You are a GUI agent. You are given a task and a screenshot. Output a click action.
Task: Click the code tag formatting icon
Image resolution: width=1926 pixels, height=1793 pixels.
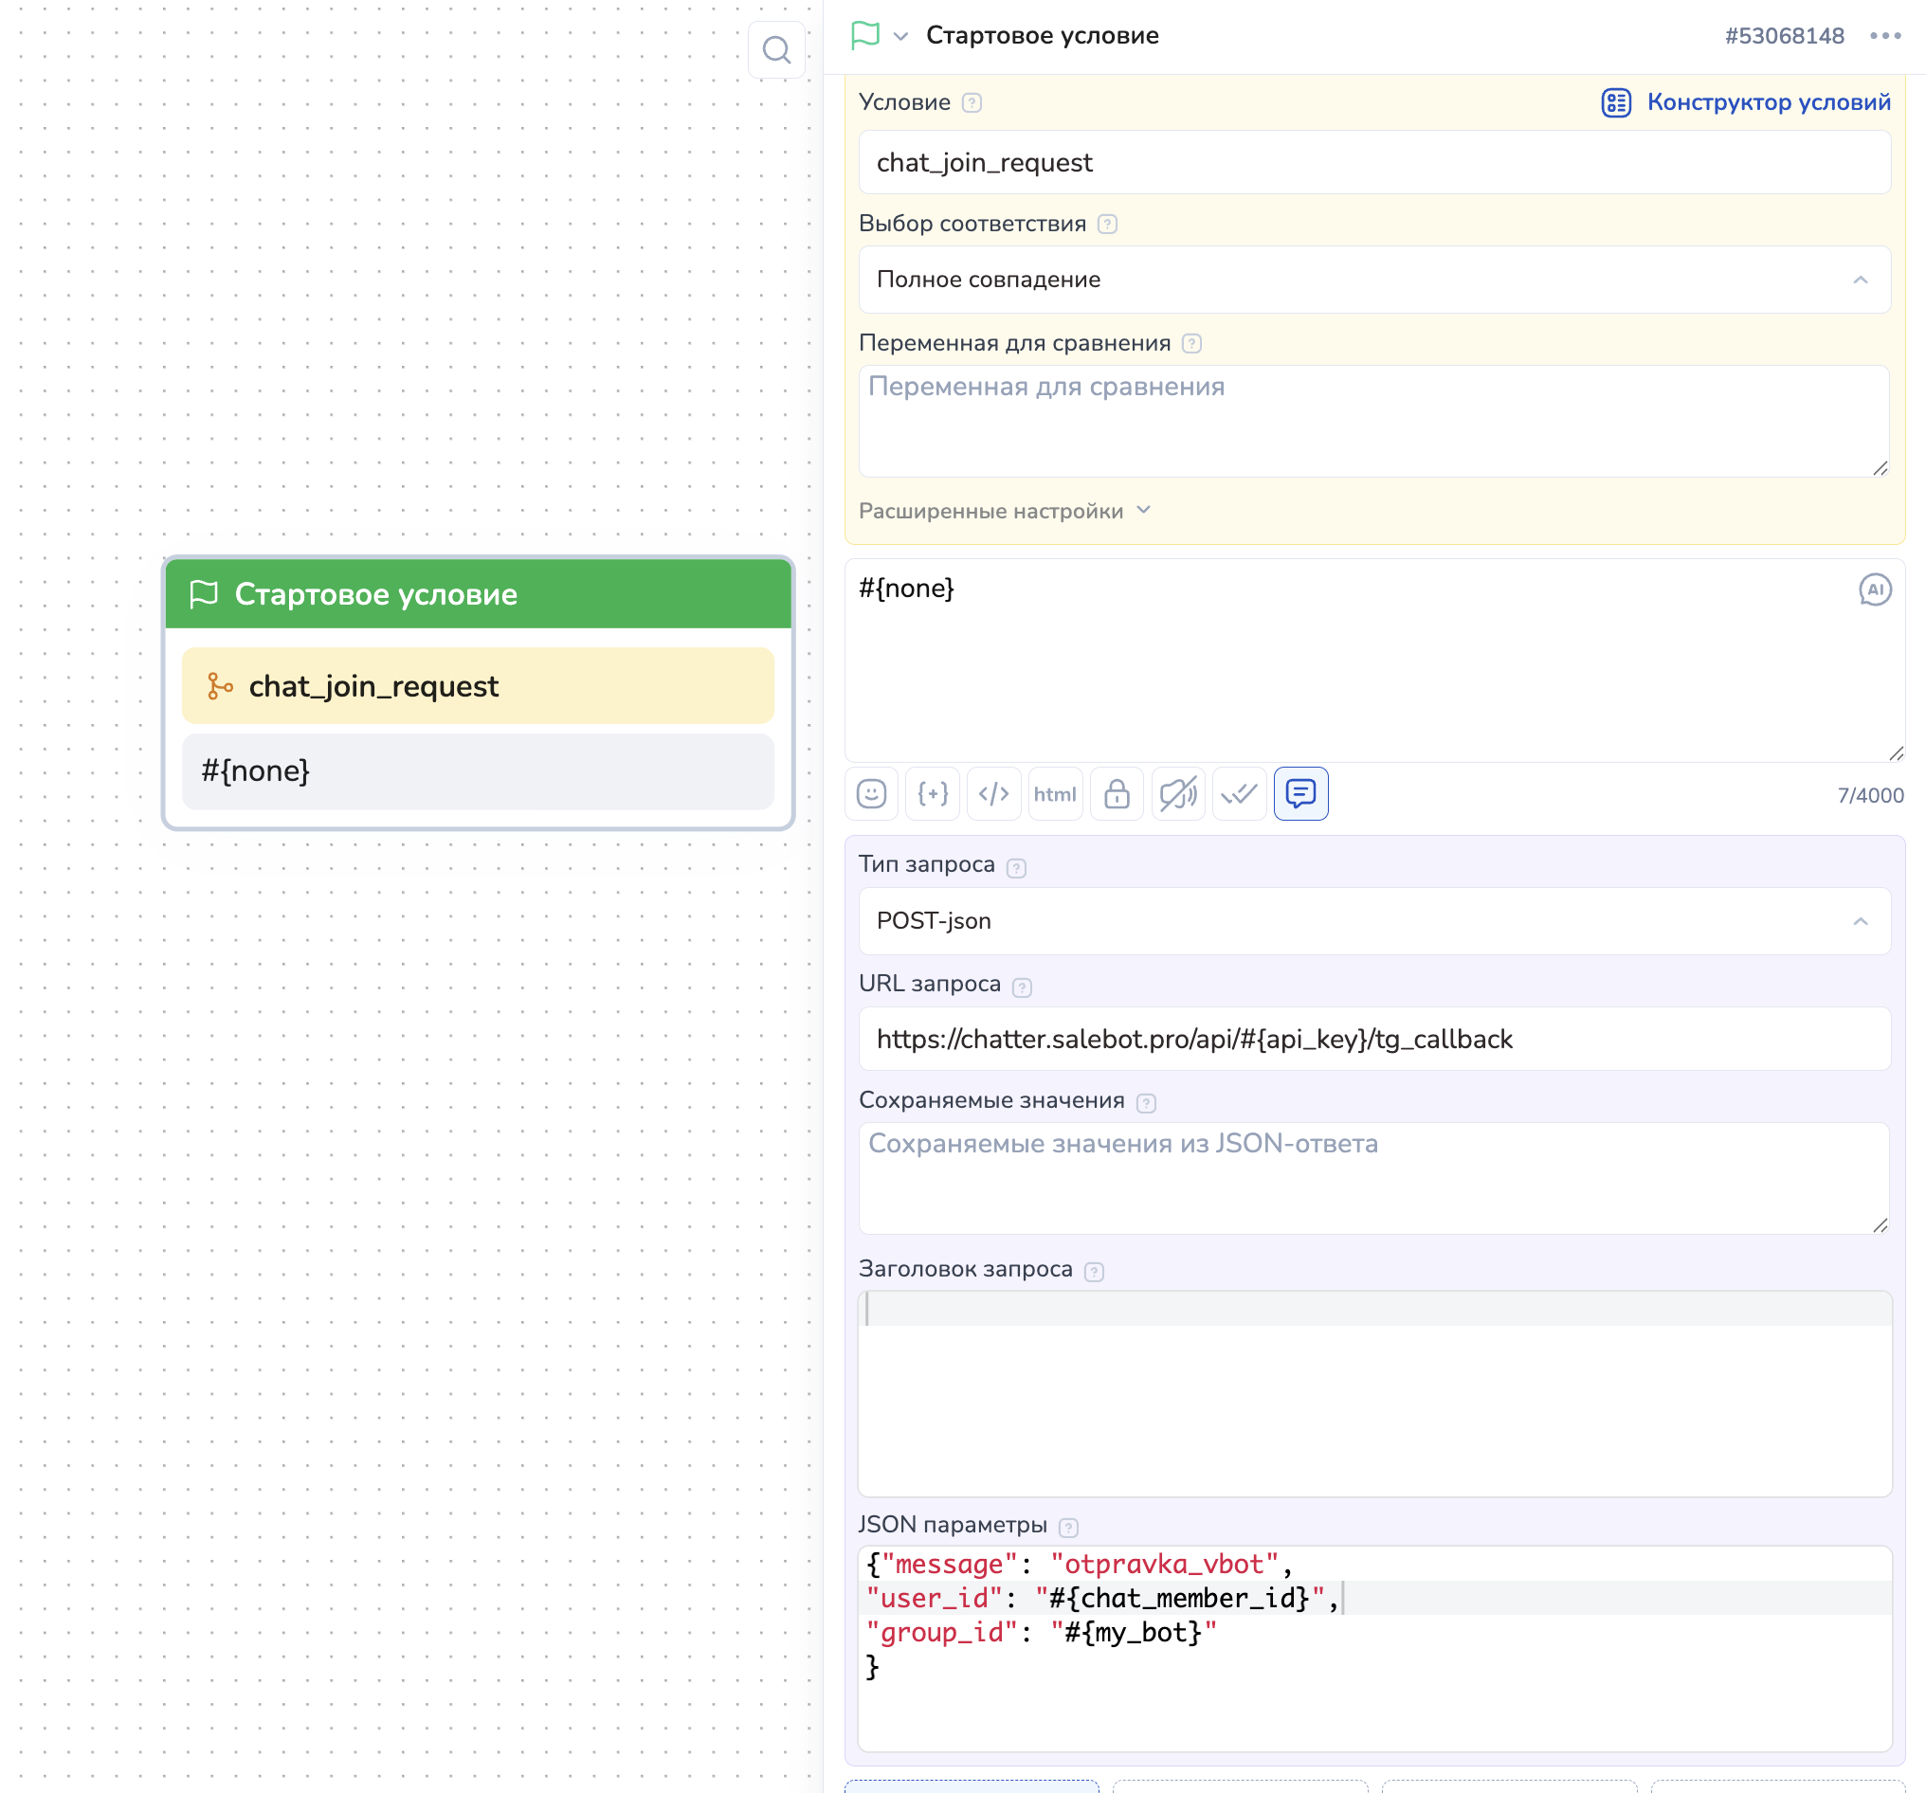pos(993,794)
